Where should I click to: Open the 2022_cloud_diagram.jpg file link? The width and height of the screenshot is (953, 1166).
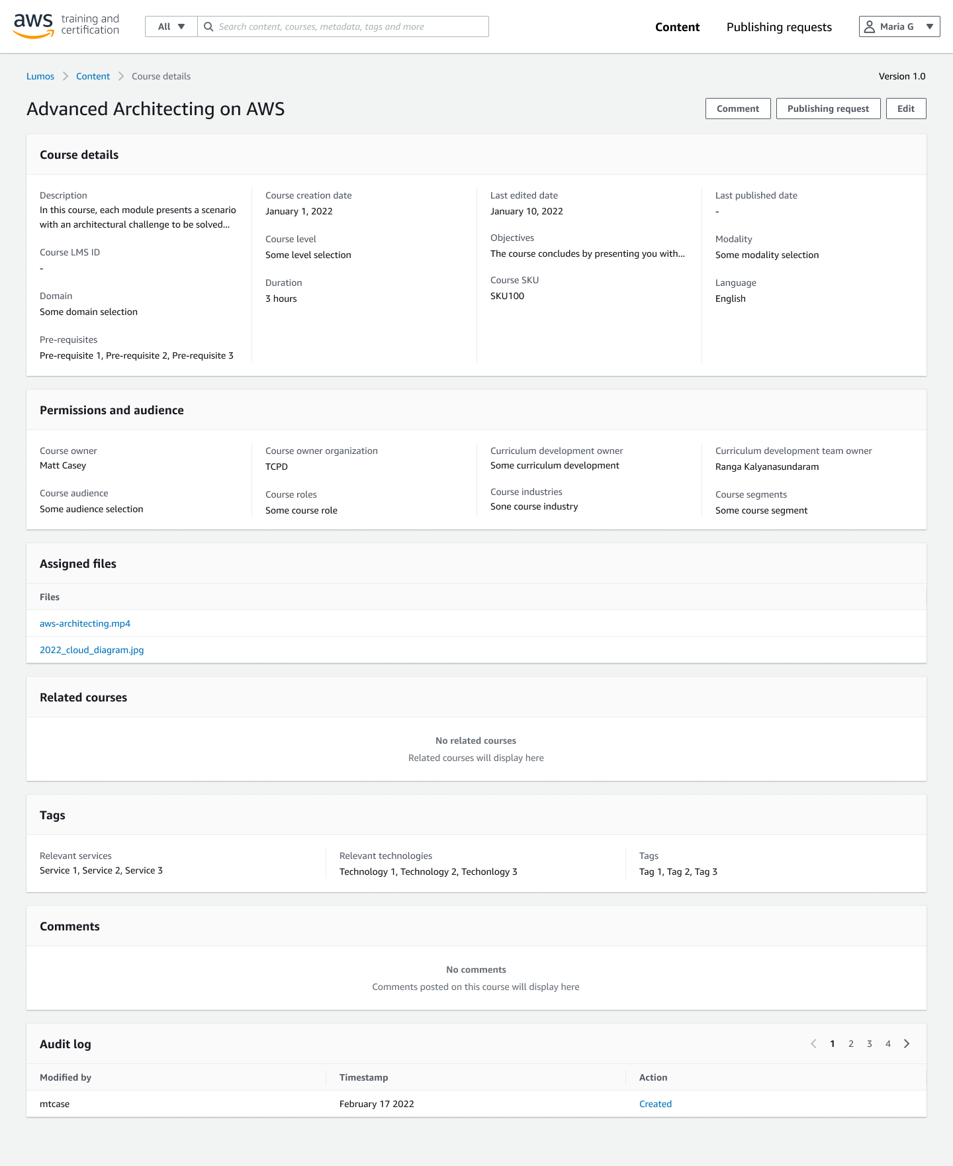(91, 650)
